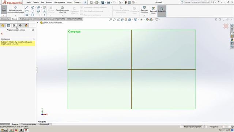Switch to the Анализировать ribbon tab
Viewport: 234px width, 132px height.
pos(26,19)
